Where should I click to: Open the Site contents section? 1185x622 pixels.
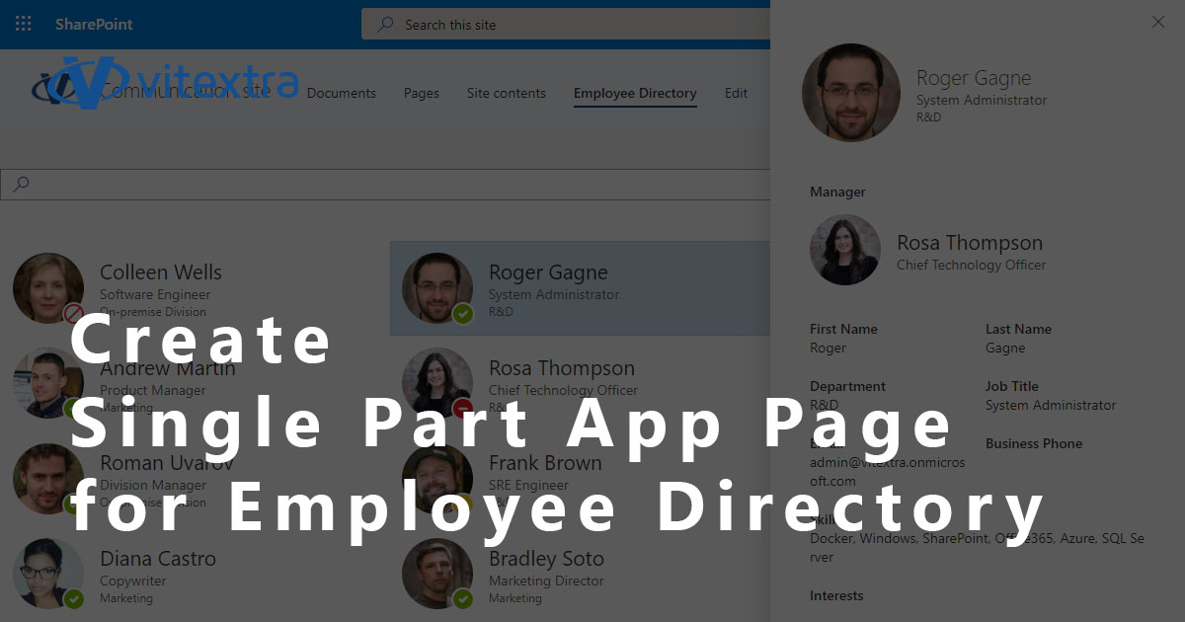click(x=507, y=94)
